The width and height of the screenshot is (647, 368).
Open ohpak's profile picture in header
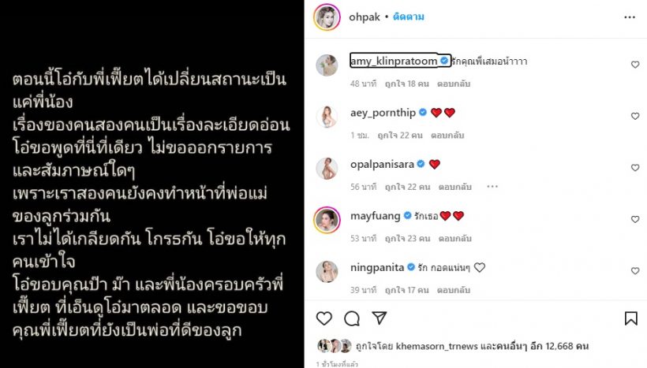(327, 17)
